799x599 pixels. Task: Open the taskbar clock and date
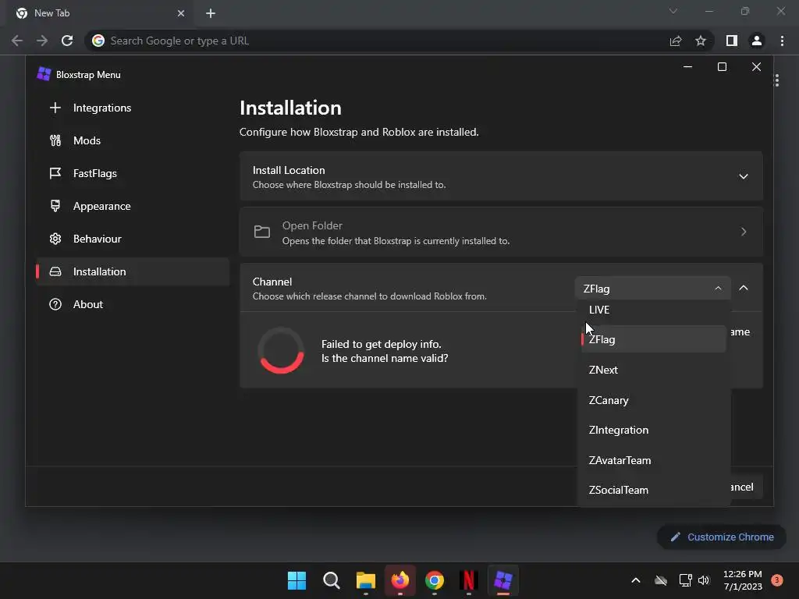tap(743, 580)
